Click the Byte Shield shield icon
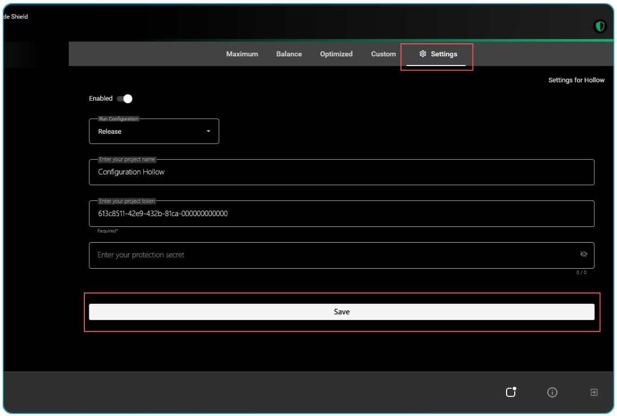 600,25
